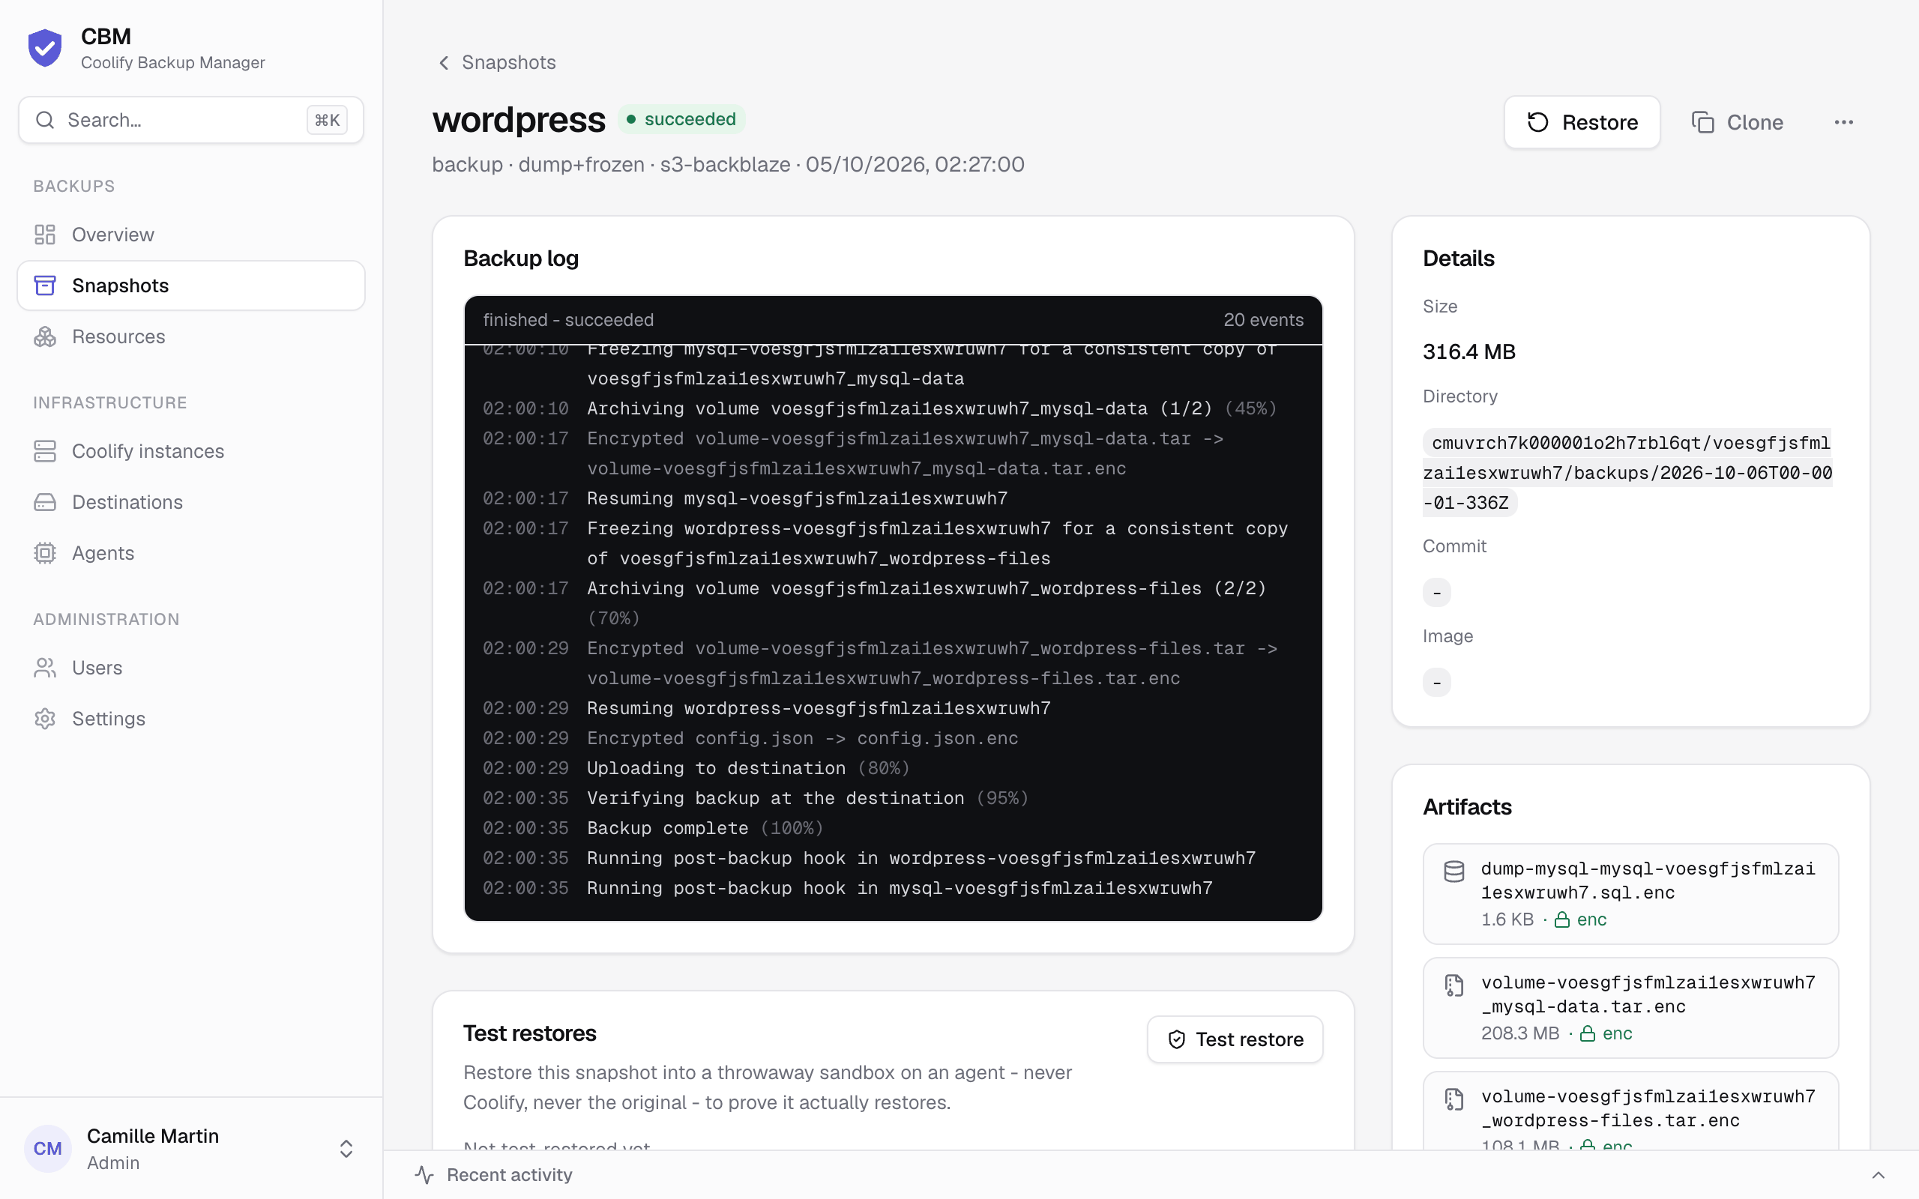Click the Destinations drive icon
Screen dimensions: 1919x1199
[x=45, y=502]
